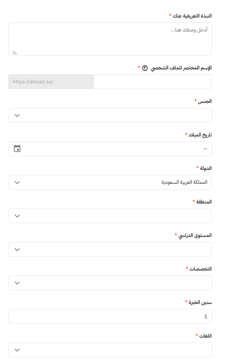Open the calendar icon in birth date field
225x360 pixels.
17,149
